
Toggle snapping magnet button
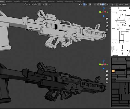[39, 4]
